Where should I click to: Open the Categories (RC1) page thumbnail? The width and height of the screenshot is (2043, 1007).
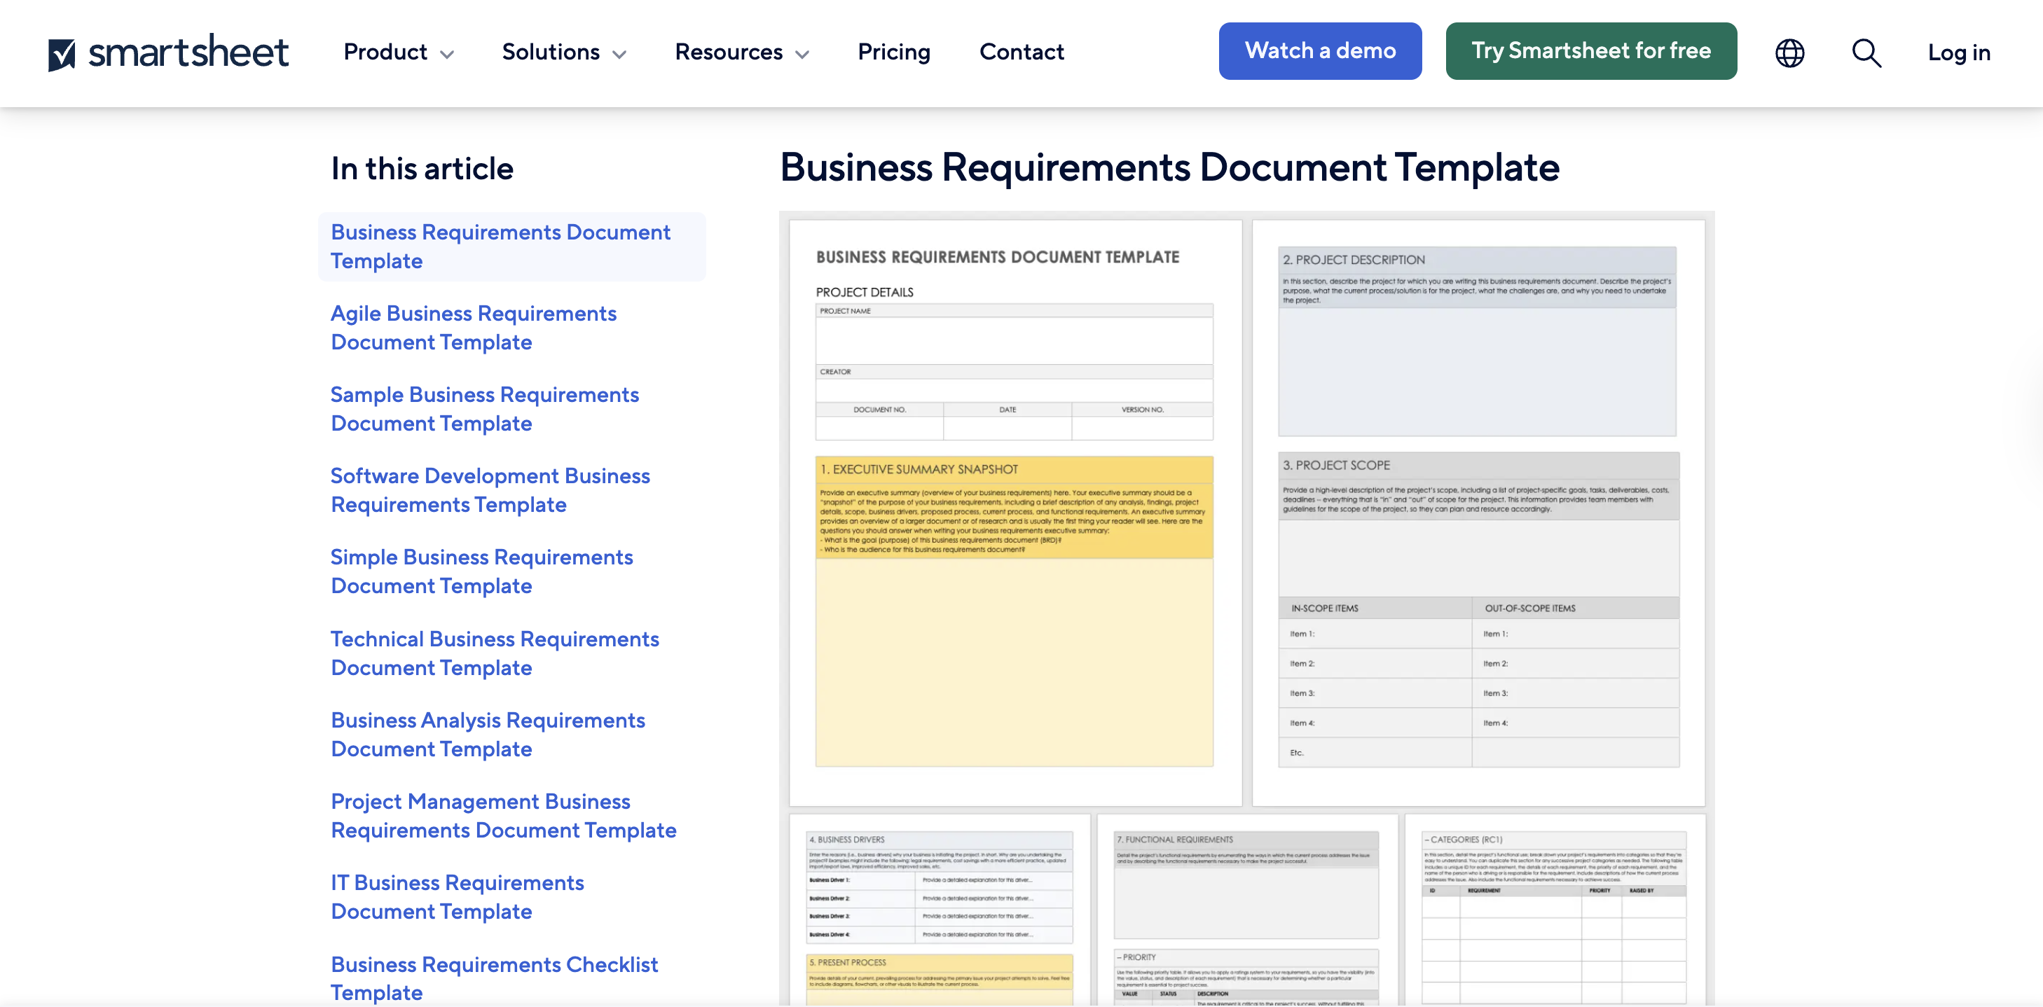coord(1555,910)
